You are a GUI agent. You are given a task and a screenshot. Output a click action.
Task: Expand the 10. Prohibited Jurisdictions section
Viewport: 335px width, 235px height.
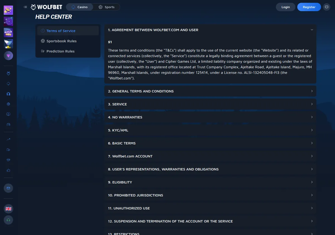210,195
